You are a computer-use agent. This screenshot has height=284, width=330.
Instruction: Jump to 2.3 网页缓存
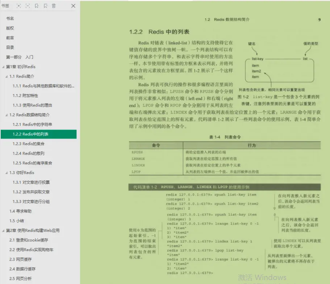point(20,259)
